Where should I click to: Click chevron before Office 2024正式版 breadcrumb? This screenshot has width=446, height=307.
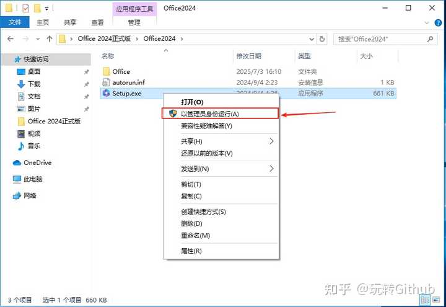71,38
